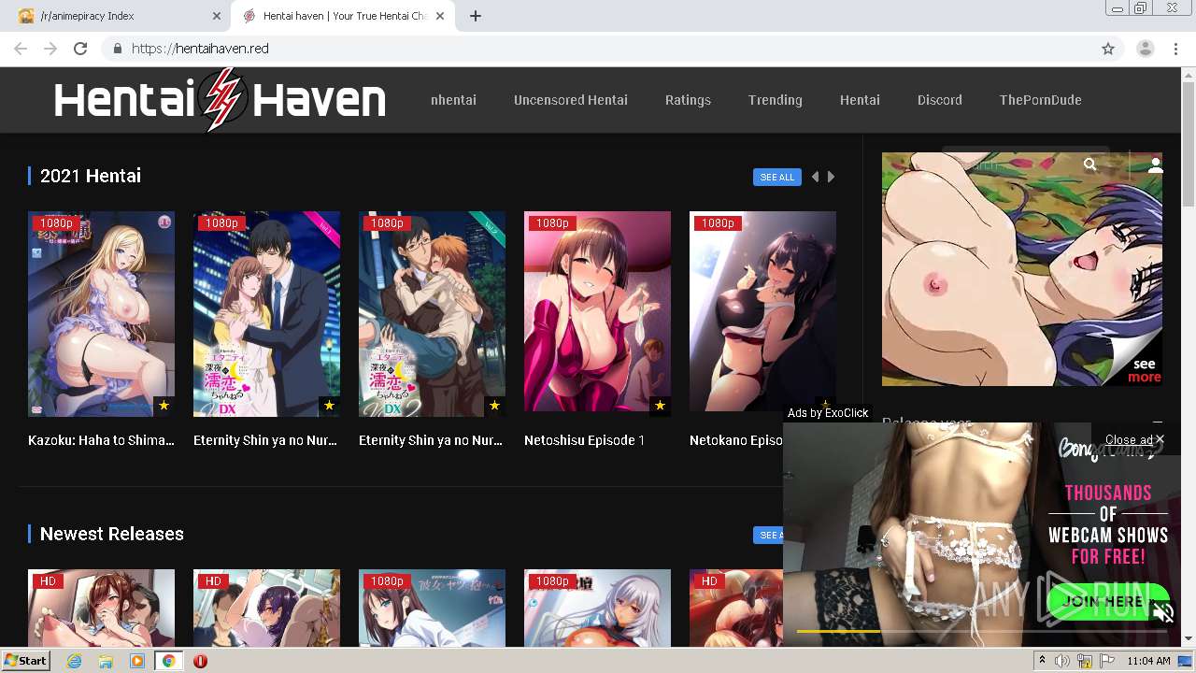The image size is (1196, 673).
Task: Open the user account icon
Action: pyautogui.click(x=1155, y=165)
